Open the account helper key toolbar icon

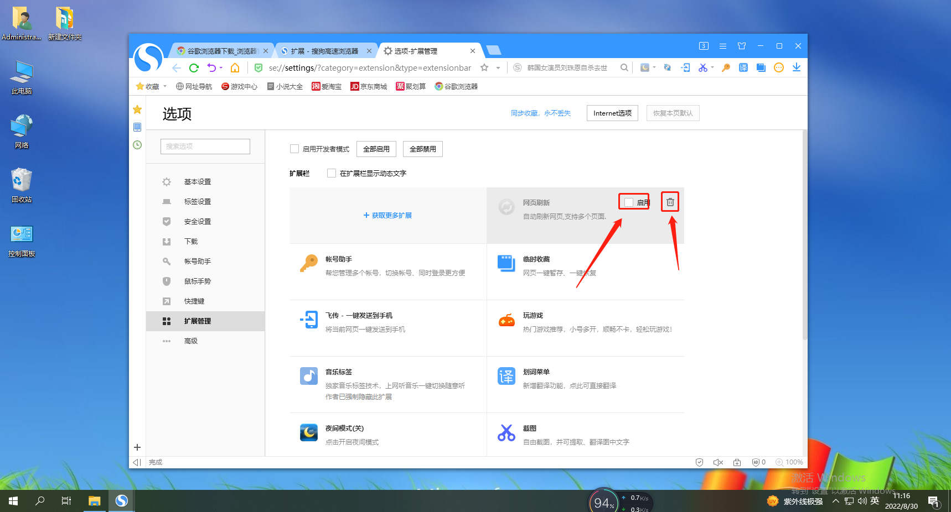726,67
